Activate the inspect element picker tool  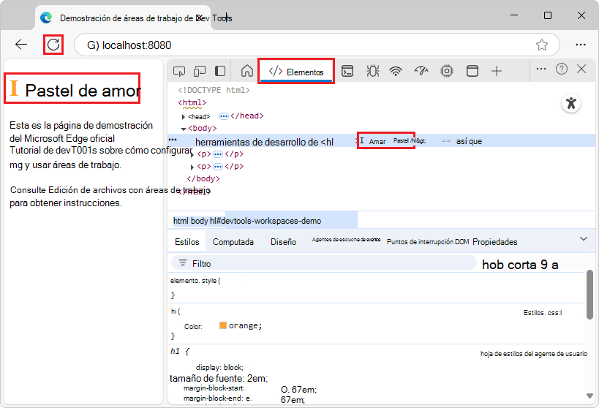pos(179,71)
